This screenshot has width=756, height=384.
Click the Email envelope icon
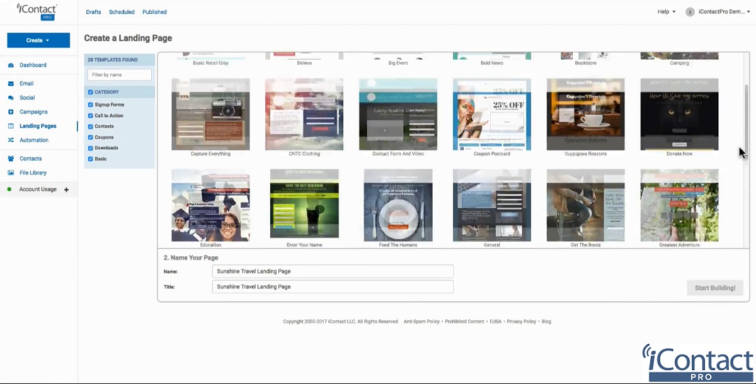click(11, 84)
